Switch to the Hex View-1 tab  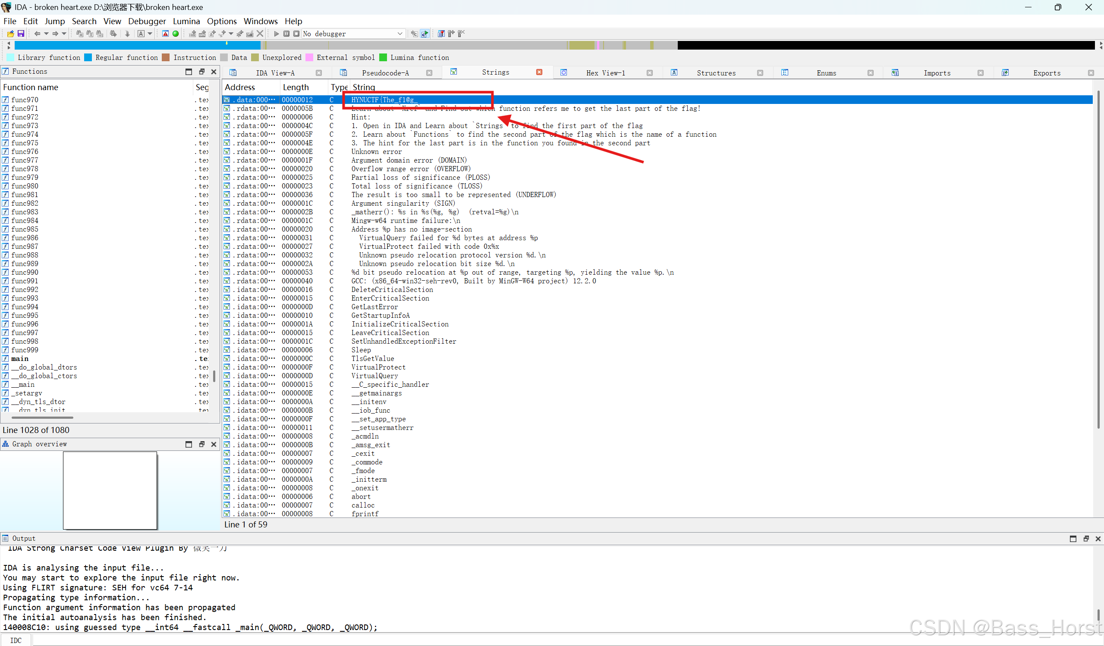point(605,73)
